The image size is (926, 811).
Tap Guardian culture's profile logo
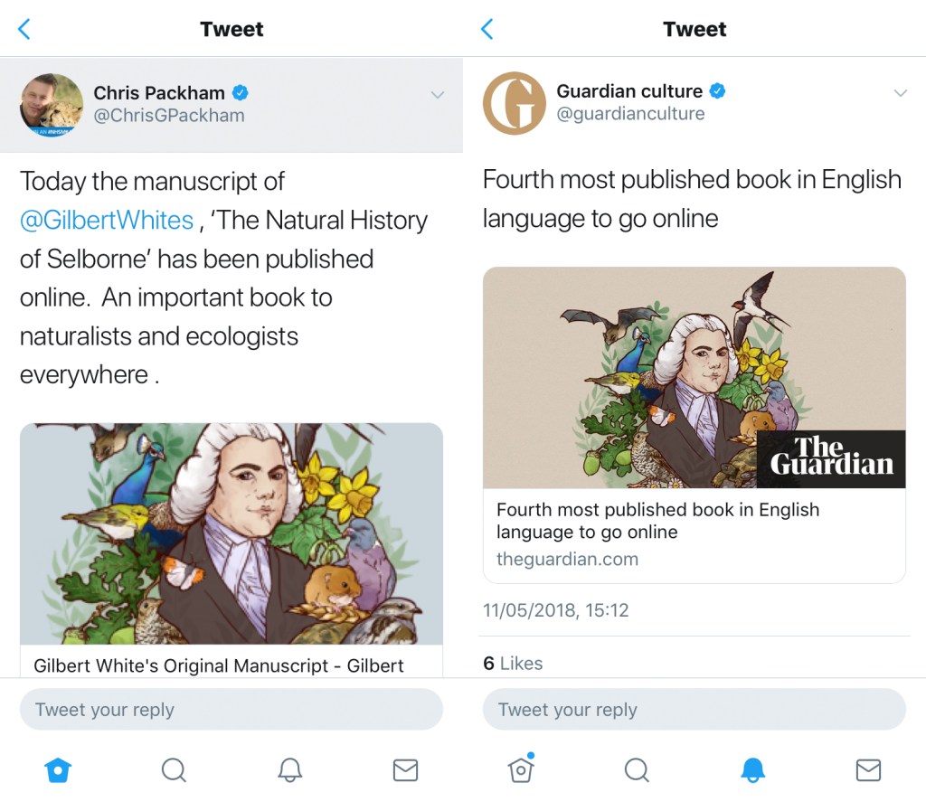click(x=515, y=103)
